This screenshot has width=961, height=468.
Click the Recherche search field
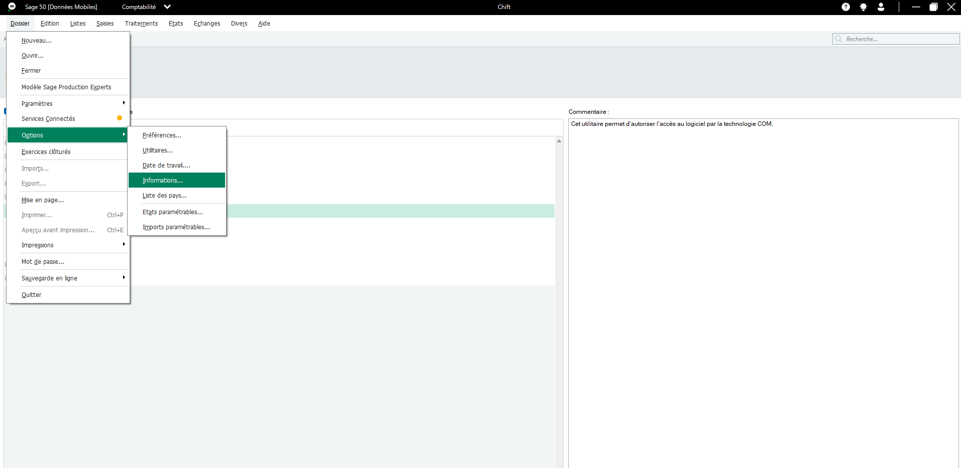click(896, 39)
